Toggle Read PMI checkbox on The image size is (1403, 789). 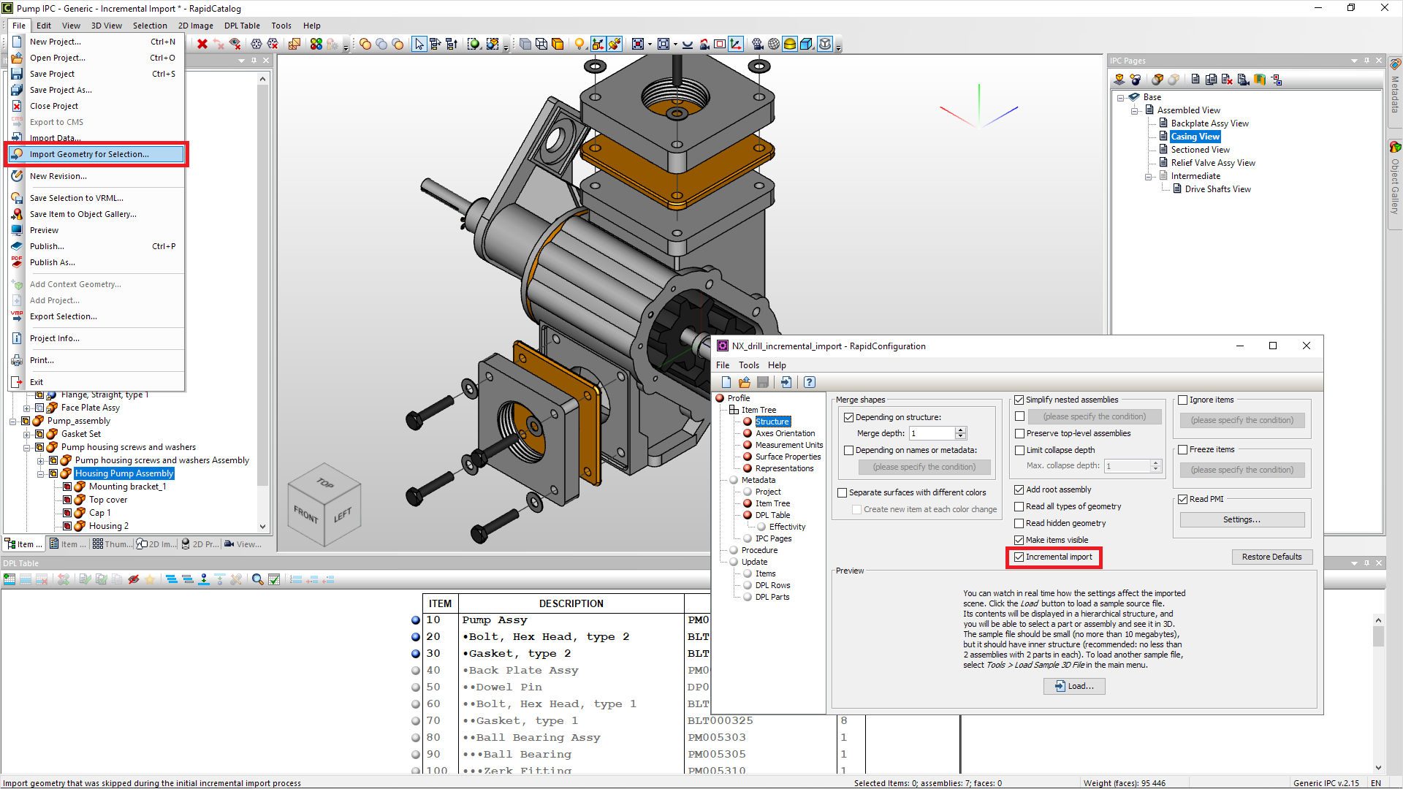click(1182, 498)
